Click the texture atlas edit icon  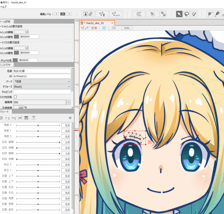[x=88, y=14]
